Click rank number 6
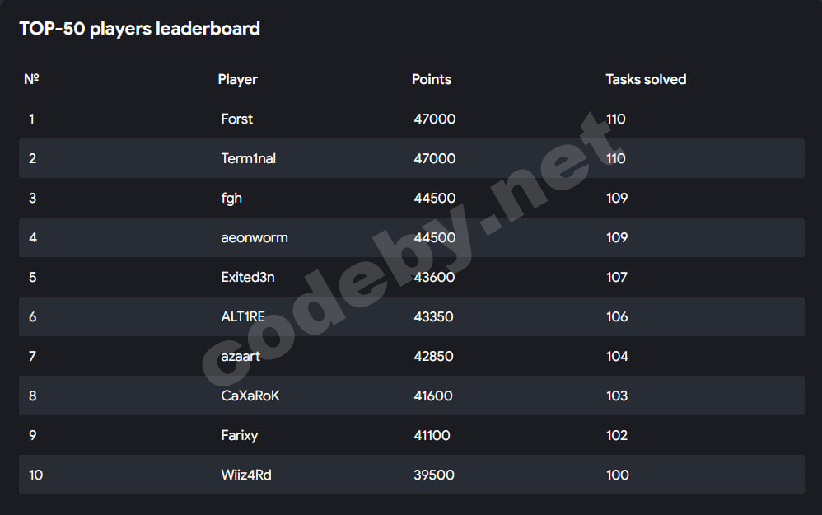This screenshot has width=822, height=515. tap(32, 316)
